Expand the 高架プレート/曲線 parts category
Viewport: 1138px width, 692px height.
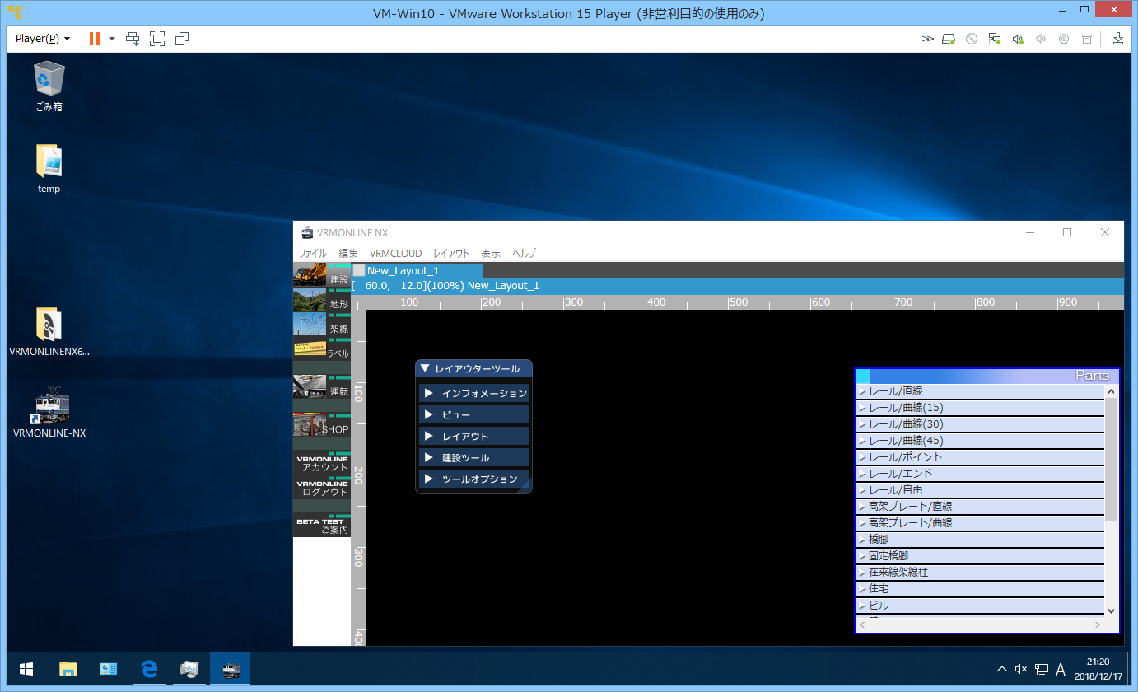coord(980,523)
